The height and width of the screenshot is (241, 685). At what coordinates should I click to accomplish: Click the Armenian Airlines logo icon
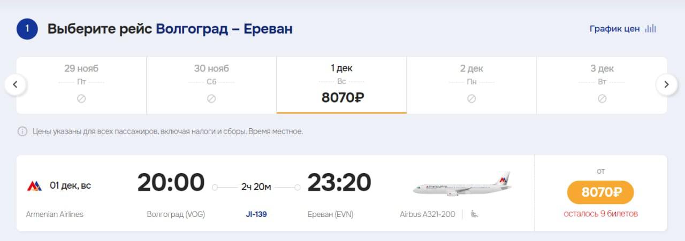click(34, 186)
